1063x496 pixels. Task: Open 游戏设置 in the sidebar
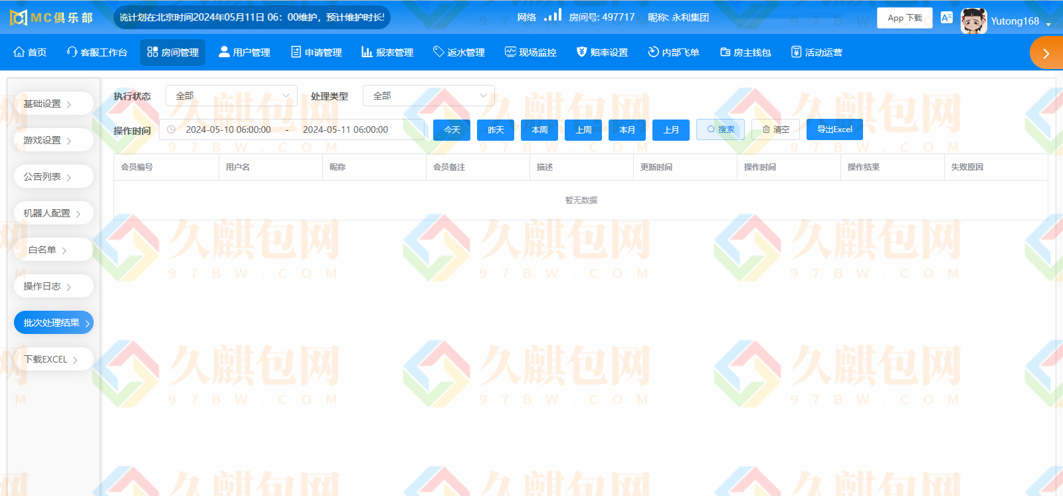(54, 140)
